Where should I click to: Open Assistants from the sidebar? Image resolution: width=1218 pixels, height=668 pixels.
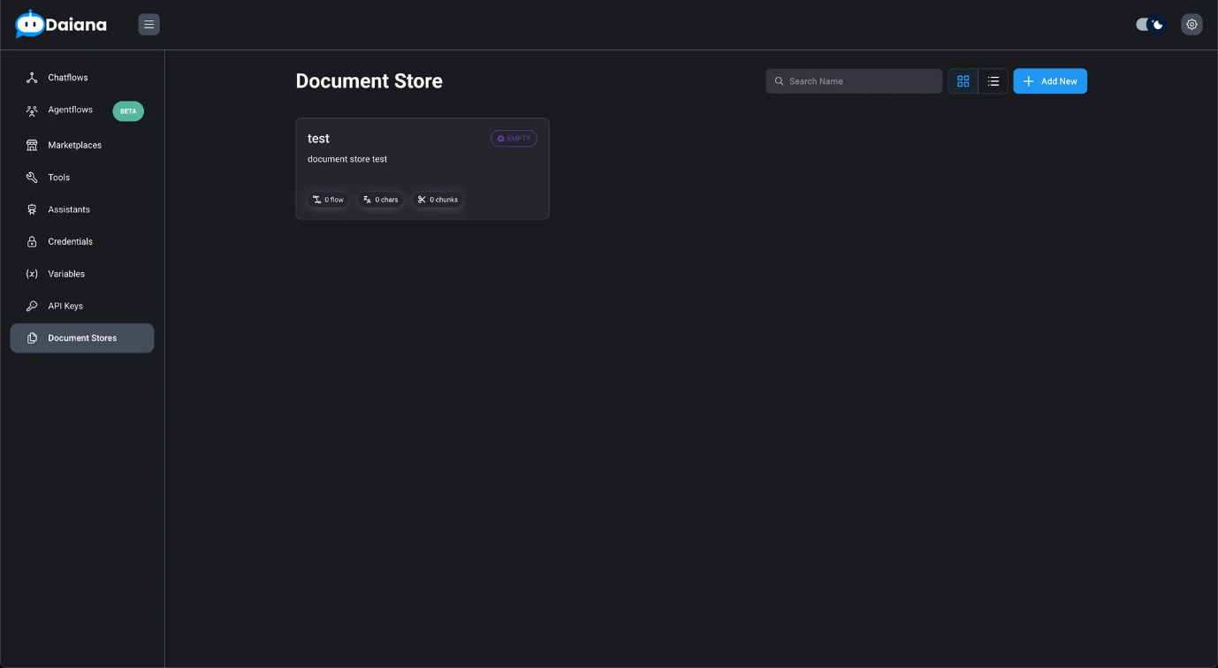(69, 209)
